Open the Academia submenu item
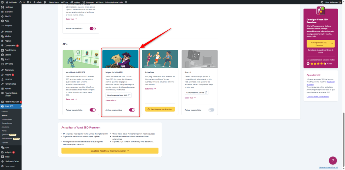The height and width of the screenshot is (170, 345). (5, 127)
